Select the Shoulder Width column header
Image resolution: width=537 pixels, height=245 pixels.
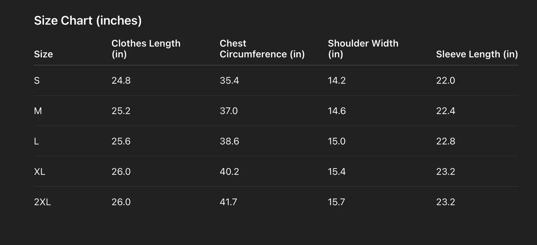[x=363, y=49]
